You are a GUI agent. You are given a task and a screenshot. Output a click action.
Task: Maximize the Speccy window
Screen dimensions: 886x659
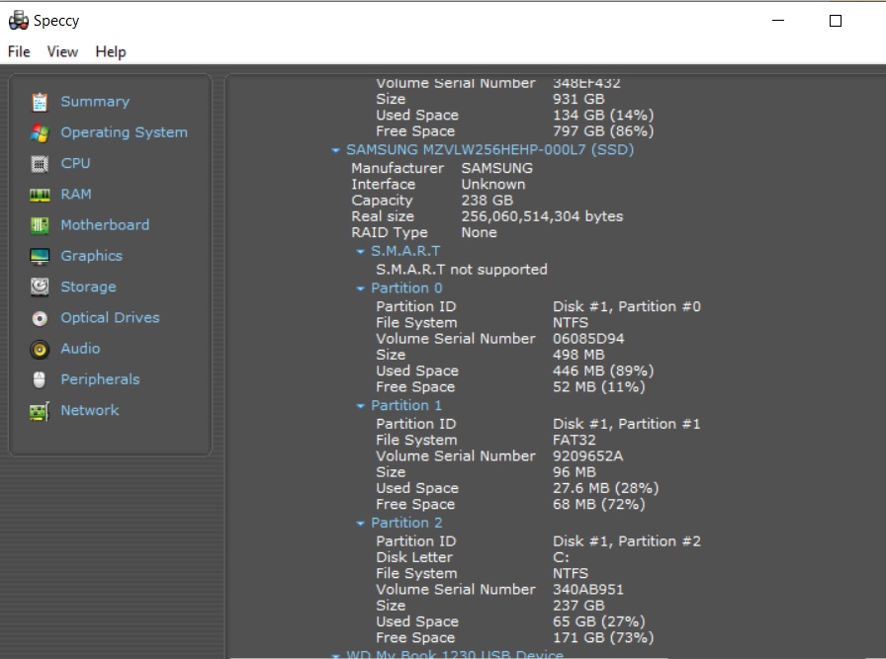coord(836,21)
